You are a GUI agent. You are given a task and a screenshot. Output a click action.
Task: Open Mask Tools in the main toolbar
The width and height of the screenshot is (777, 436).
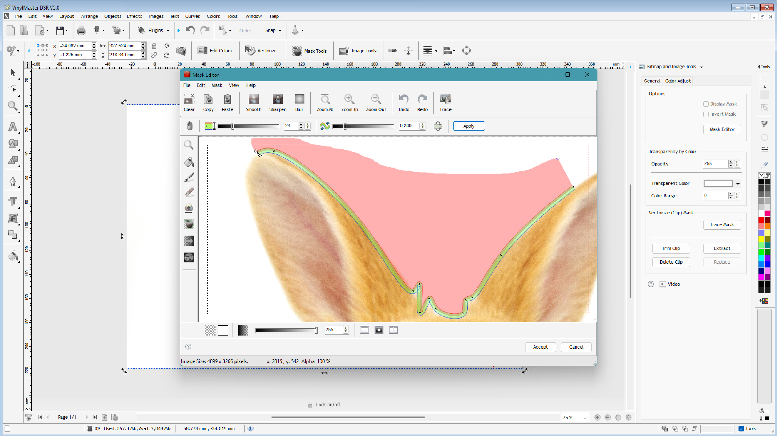click(309, 51)
